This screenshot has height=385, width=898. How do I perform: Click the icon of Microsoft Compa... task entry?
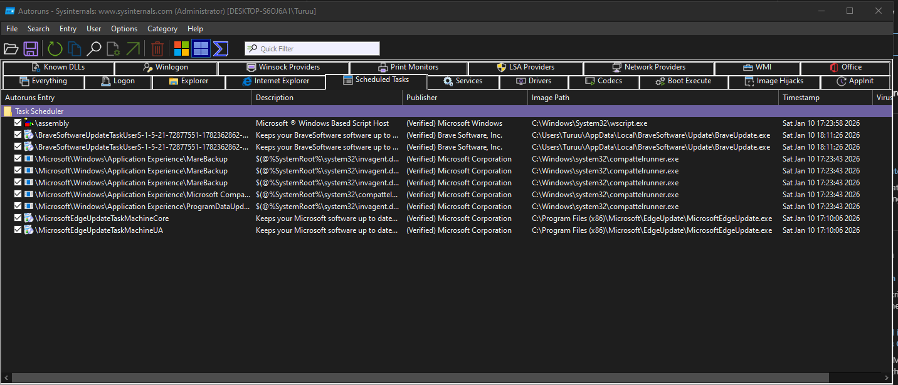point(29,195)
